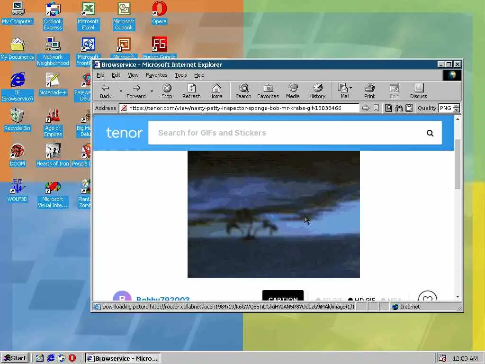Open the Favorites menu
485x364 pixels.
tap(156, 75)
